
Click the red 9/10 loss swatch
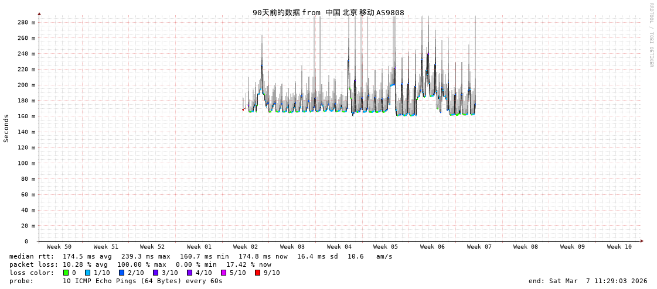click(x=257, y=273)
